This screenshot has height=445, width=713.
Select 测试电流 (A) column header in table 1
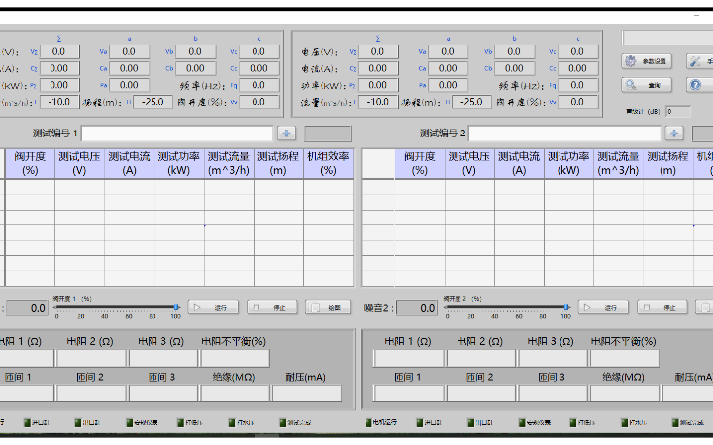point(129,164)
